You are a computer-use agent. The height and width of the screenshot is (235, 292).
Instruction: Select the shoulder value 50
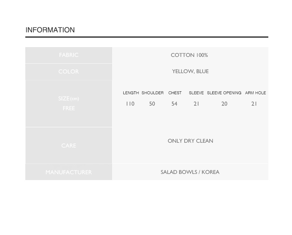coord(152,104)
